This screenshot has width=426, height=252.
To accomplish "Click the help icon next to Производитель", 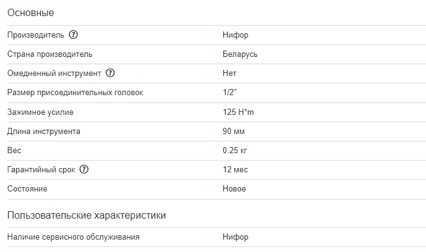I will pos(74,35).
